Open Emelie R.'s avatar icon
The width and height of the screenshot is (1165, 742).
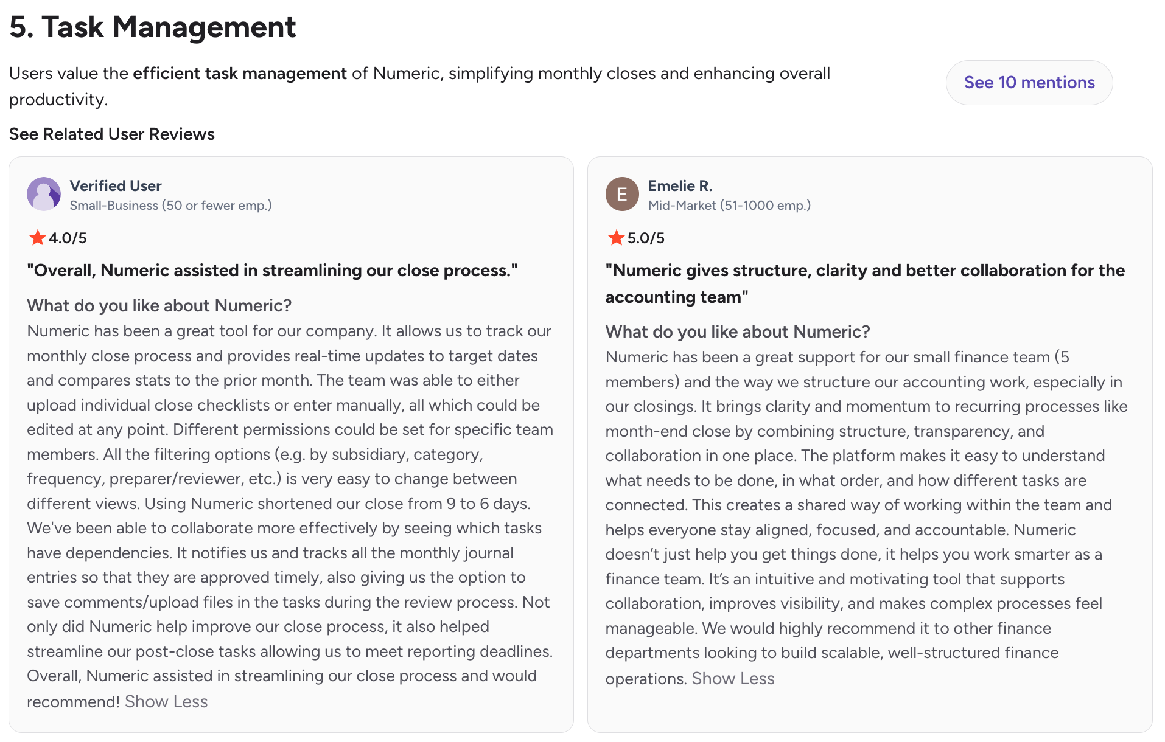coord(622,194)
